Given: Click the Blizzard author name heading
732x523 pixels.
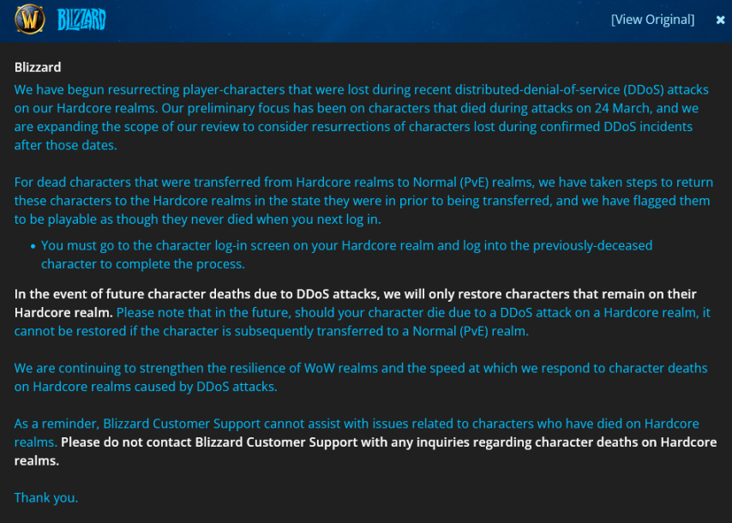Looking at the screenshot, I should point(38,67).
